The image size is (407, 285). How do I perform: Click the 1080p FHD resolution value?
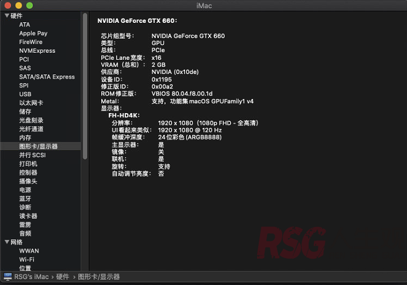tap(208, 123)
